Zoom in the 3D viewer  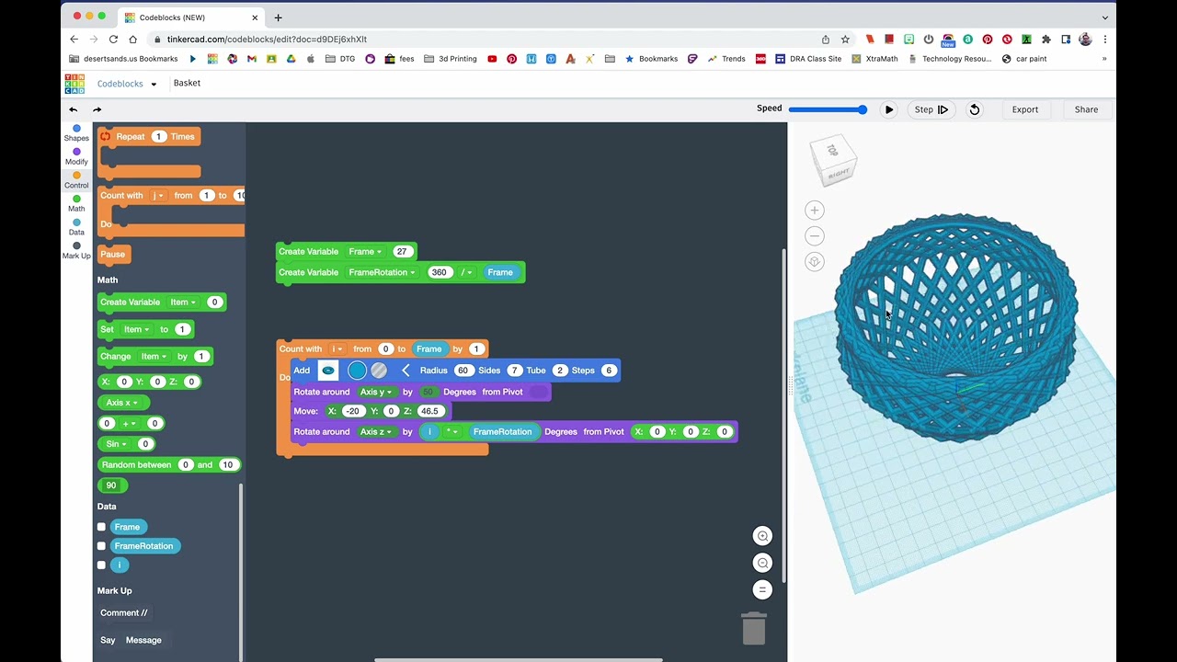(815, 211)
